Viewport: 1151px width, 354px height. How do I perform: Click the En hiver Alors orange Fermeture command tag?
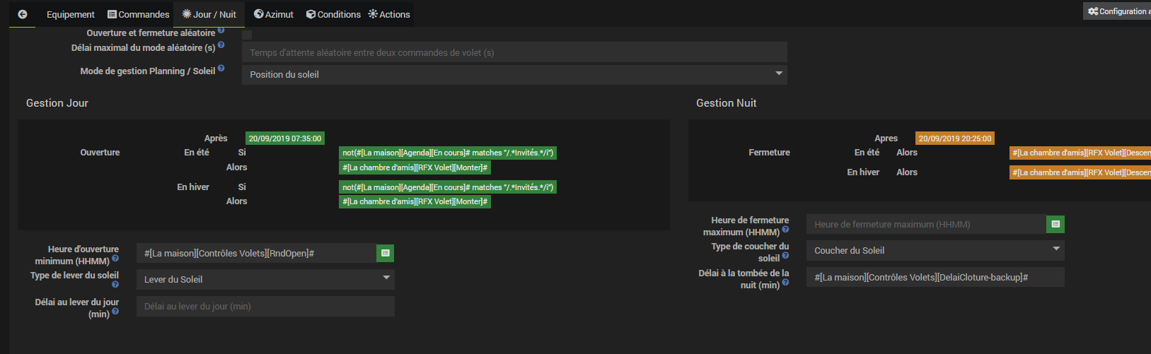pyautogui.click(x=1080, y=172)
